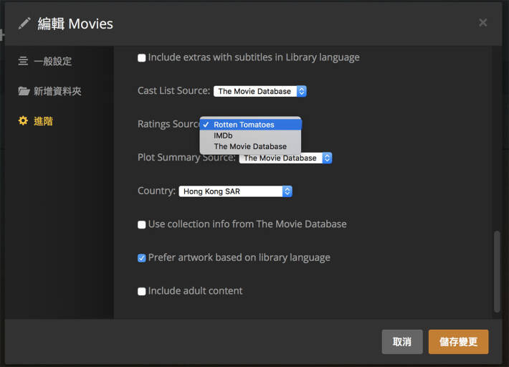509x367 pixels.
Task: Click the Ratings Source label text
Action: pyautogui.click(x=168, y=124)
